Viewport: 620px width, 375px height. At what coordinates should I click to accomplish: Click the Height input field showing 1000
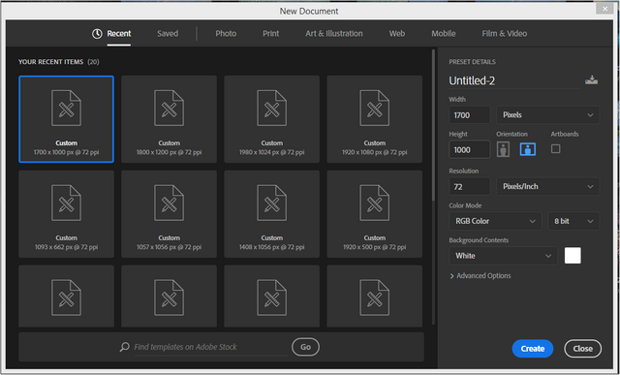(x=469, y=149)
